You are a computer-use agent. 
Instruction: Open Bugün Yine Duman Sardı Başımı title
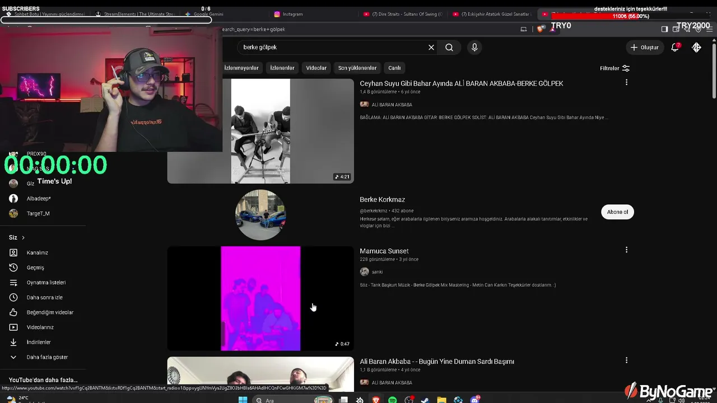tap(437, 362)
